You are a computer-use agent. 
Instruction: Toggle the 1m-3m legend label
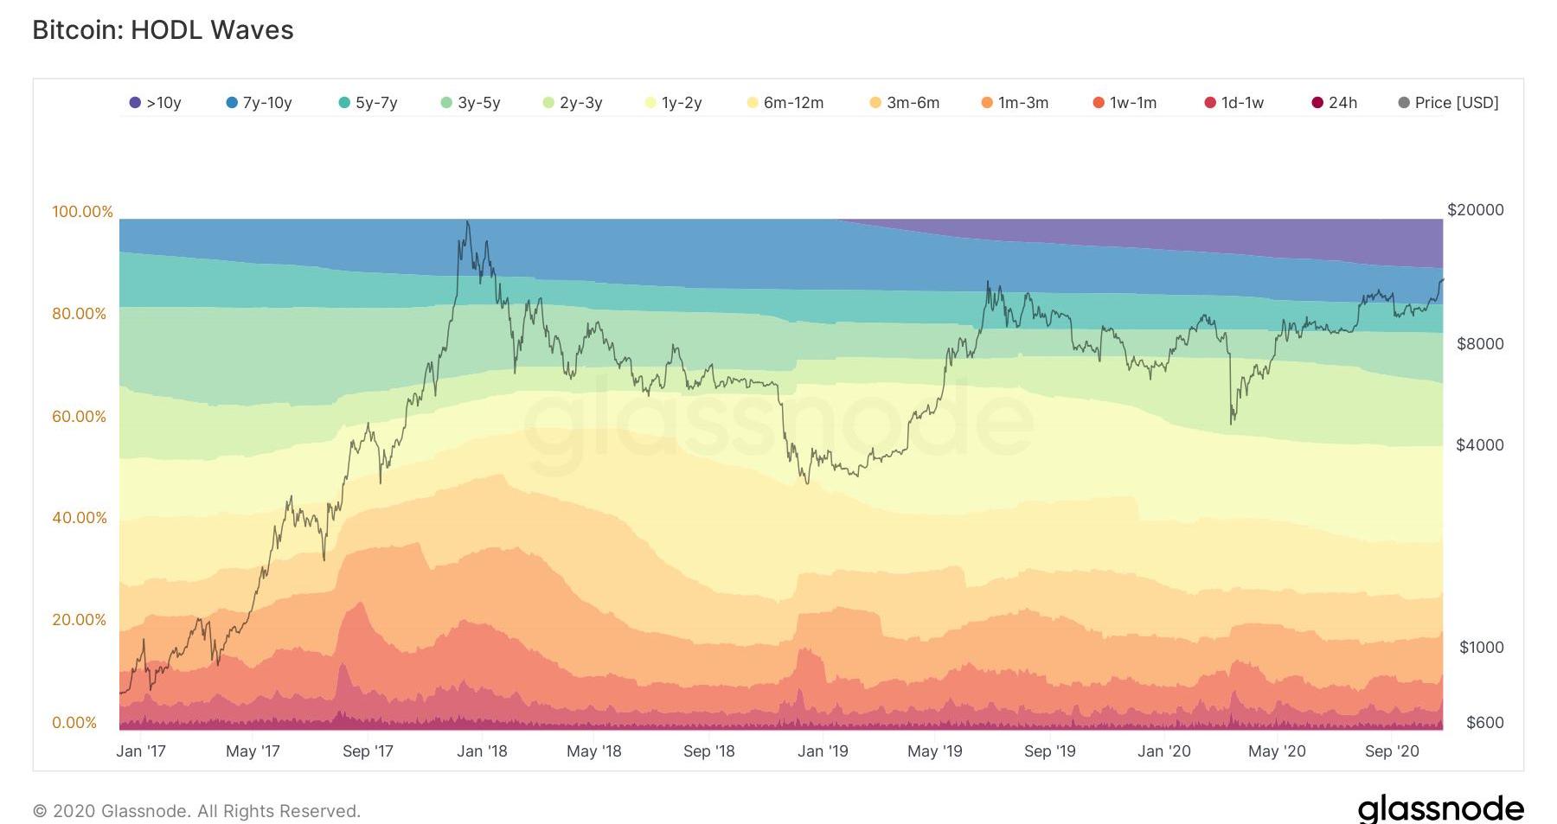(1022, 103)
